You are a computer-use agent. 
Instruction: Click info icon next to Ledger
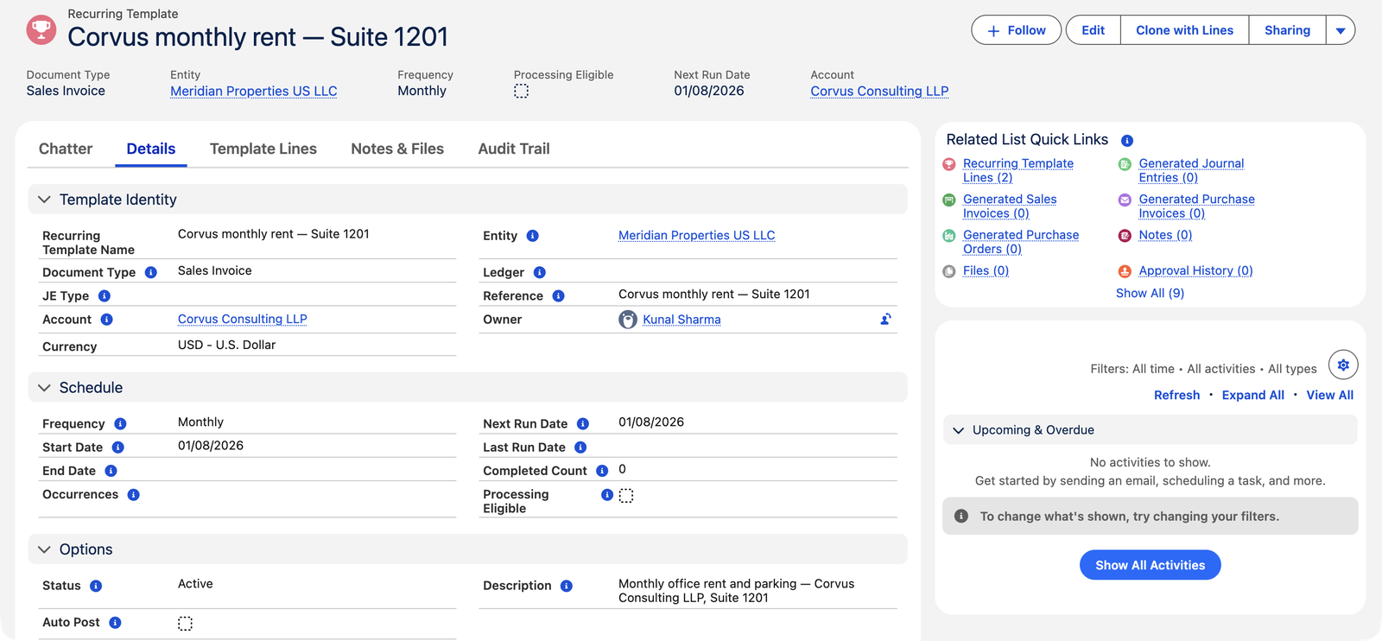tap(540, 272)
